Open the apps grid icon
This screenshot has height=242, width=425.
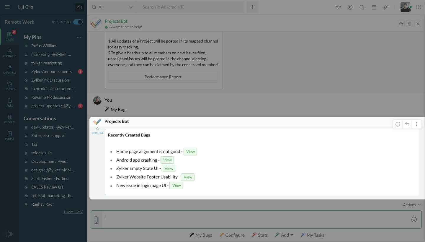tap(419, 7)
